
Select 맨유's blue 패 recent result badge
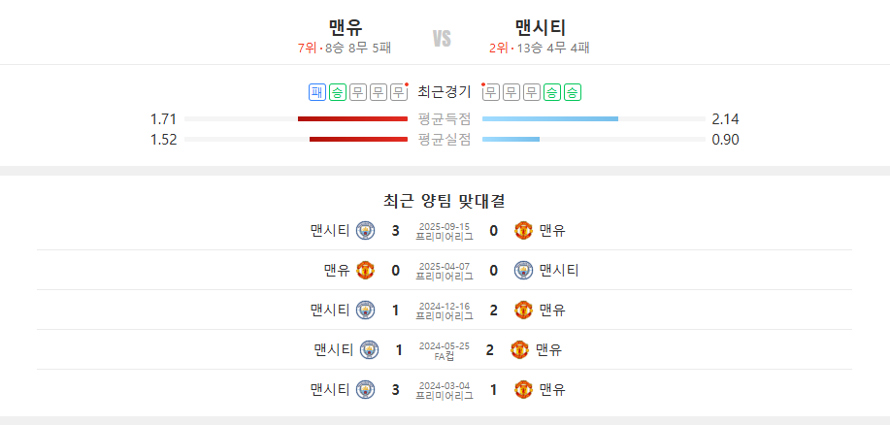pos(317,92)
